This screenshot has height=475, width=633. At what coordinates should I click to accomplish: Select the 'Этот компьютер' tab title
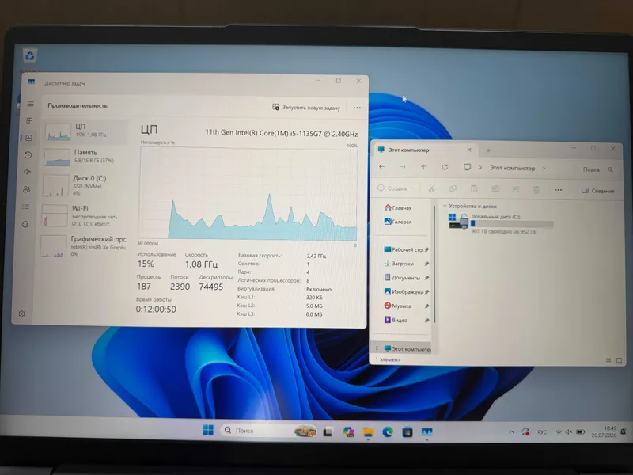point(408,150)
